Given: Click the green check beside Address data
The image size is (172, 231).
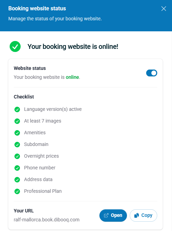Looking at the screenshot, I should coord(17,180).
